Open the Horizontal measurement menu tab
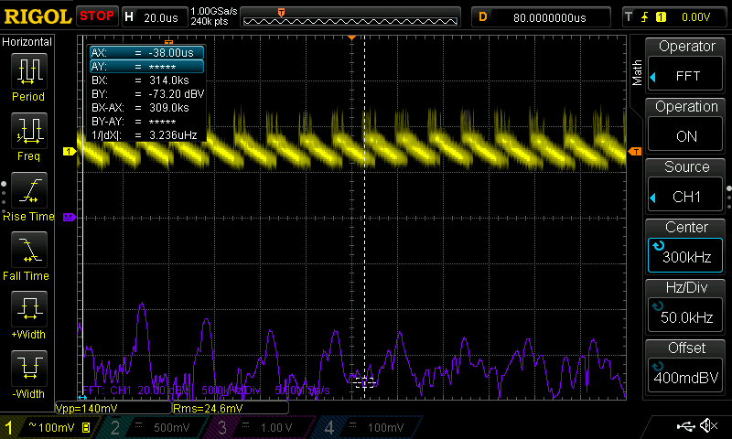The image size is (732, 439). point(27,42)
